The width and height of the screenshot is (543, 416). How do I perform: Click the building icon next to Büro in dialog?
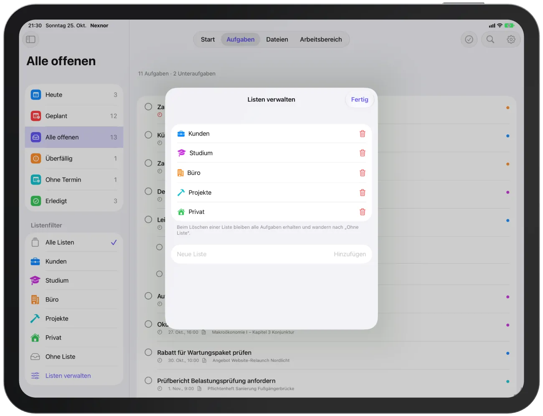180,173
